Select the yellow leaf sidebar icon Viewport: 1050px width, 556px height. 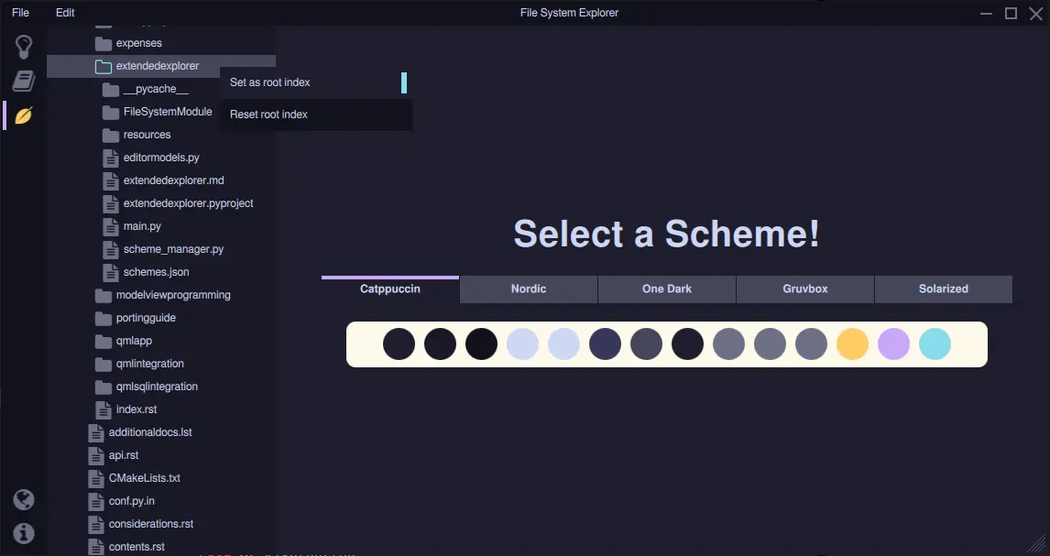(24, 115)
